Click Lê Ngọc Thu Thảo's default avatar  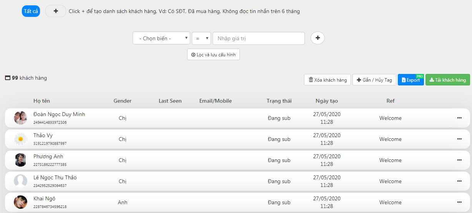click(20, 181)
